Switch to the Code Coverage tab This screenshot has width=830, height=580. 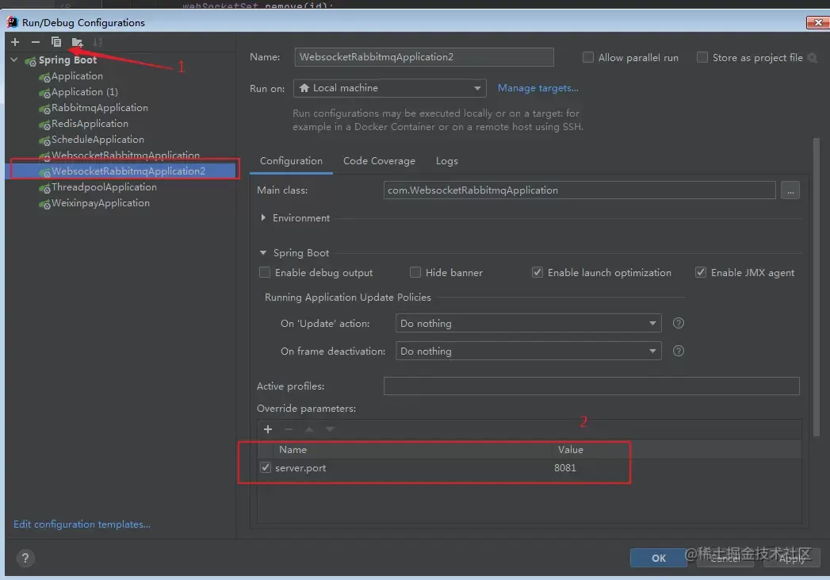coord(379,161)
